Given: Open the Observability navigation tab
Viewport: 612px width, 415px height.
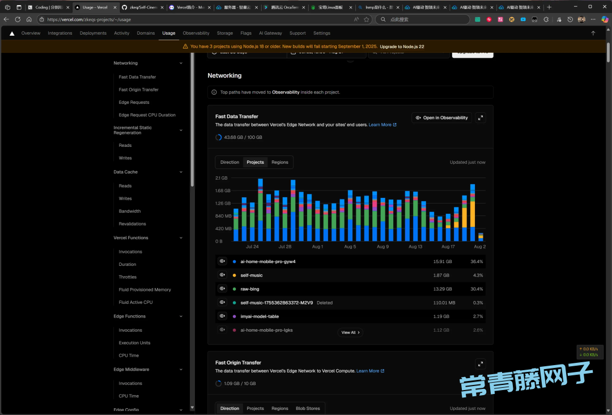Looking at the screenshot, I should [196, 33].
